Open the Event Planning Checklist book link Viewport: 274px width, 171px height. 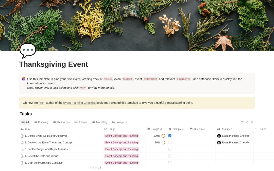click(x=79, y=103)
